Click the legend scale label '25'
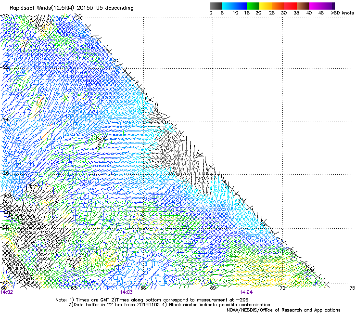356x313 pixels. click(x=272, y=13)
